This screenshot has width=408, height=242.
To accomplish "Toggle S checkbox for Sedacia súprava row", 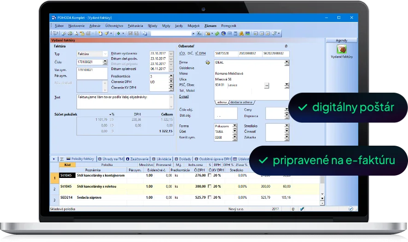I will point(210,197).
